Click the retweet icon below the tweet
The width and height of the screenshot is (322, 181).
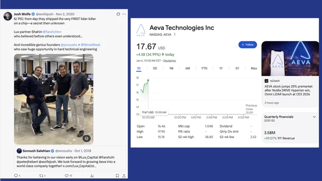(x=41, y=176)
